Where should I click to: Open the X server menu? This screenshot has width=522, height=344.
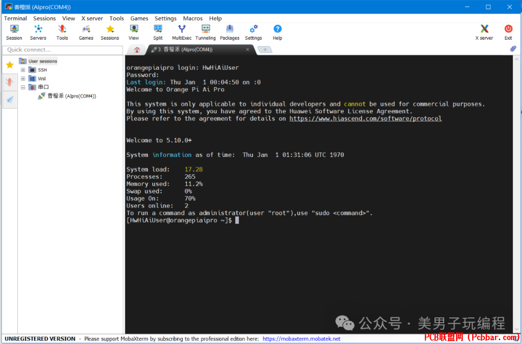coord(92,18)
